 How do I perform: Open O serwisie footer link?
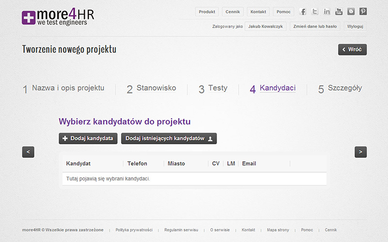(220, 230)
